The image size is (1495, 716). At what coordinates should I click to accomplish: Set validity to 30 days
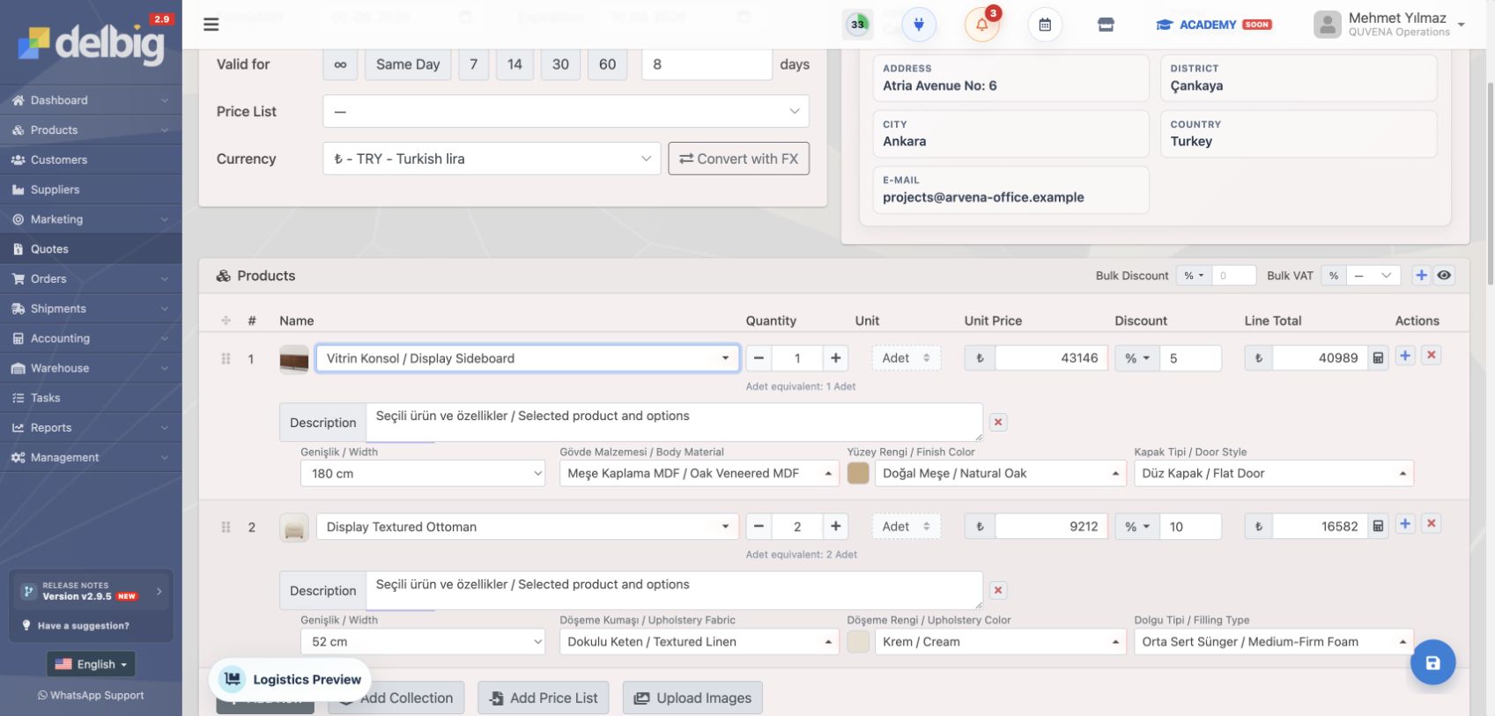(560, 64)
